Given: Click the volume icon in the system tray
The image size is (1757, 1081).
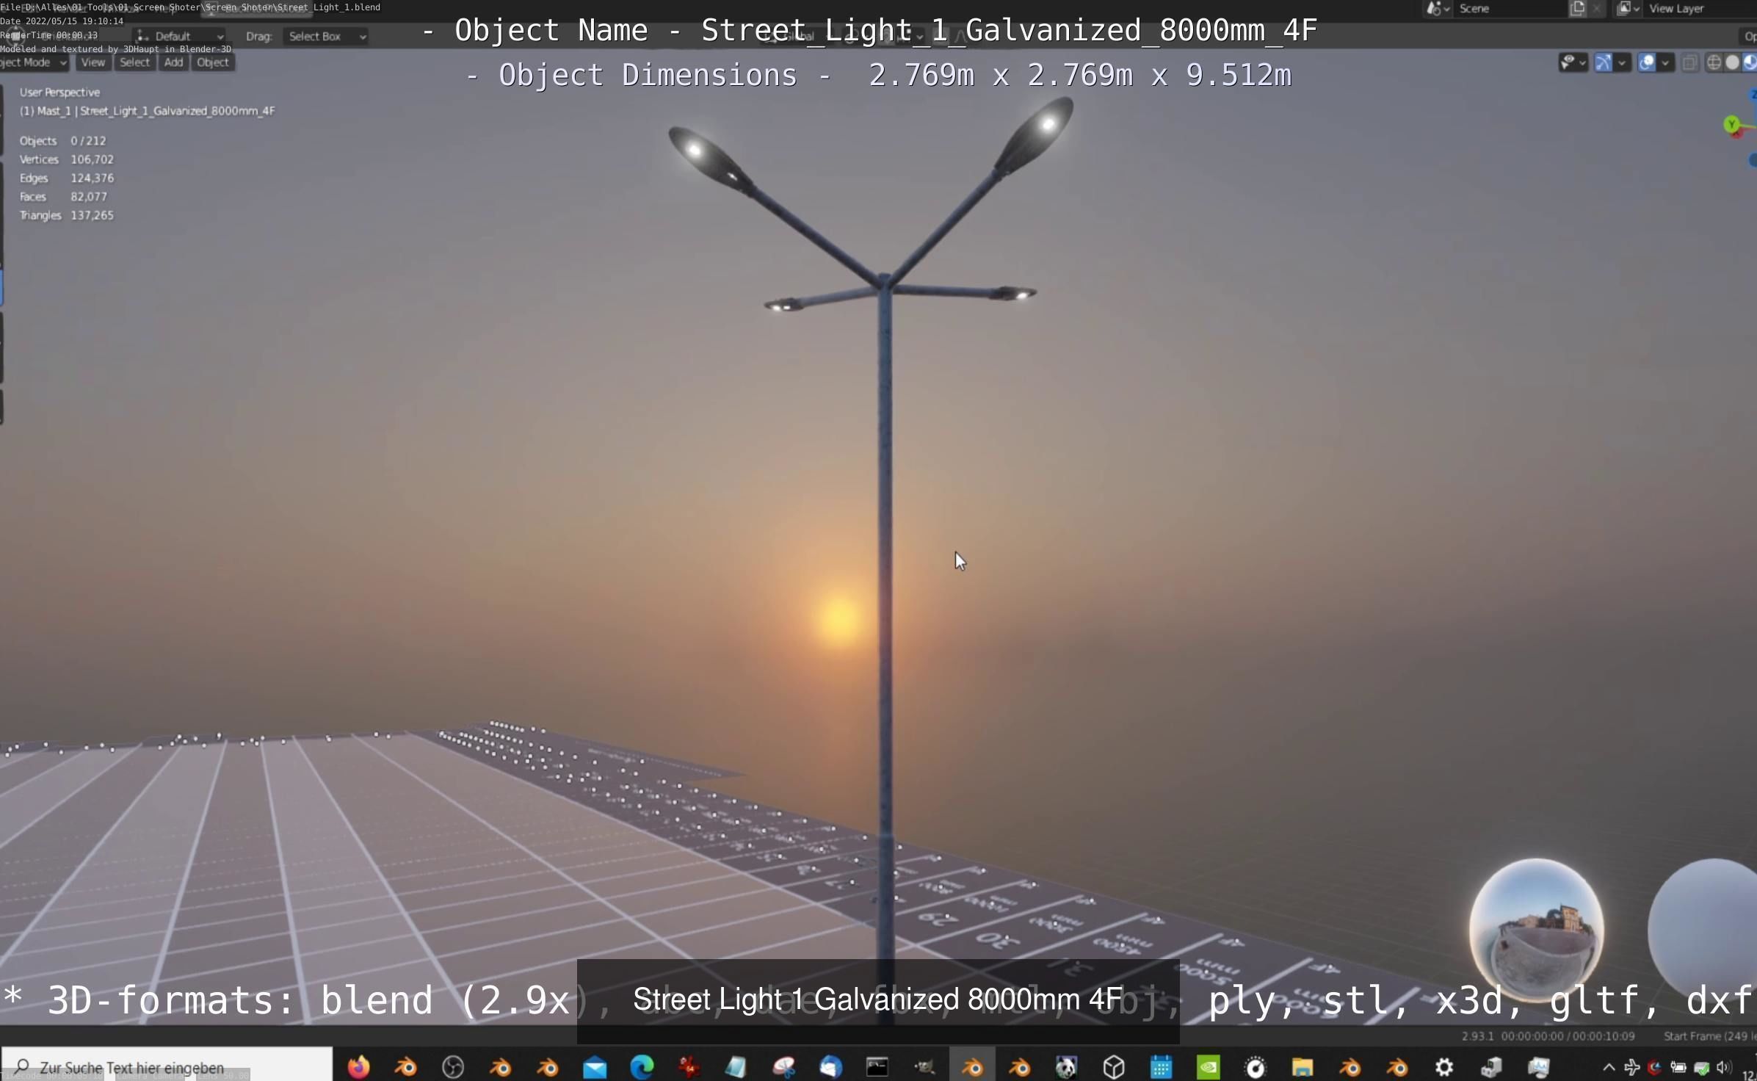Looking at the screenshot, I should pyautogui.click(x=1724, y=1067).
